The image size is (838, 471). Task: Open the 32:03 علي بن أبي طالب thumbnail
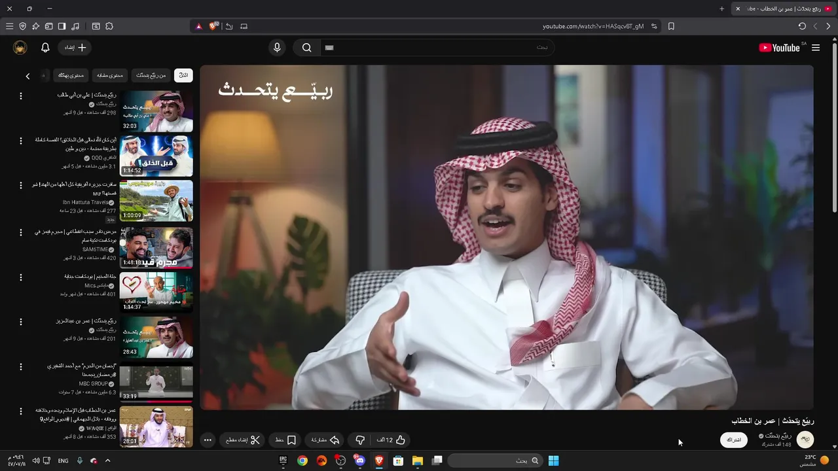pos(156,111)
